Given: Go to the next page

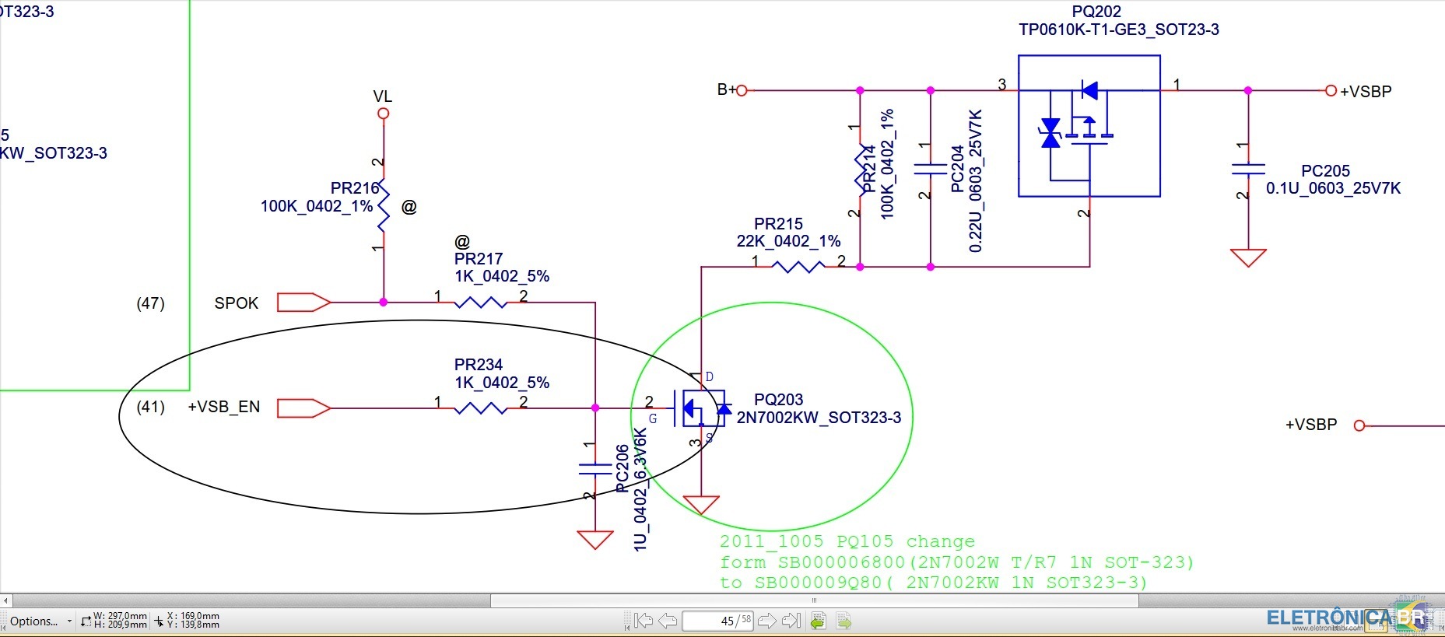Looking at the screenshot, I should click(x=766, y=621).
